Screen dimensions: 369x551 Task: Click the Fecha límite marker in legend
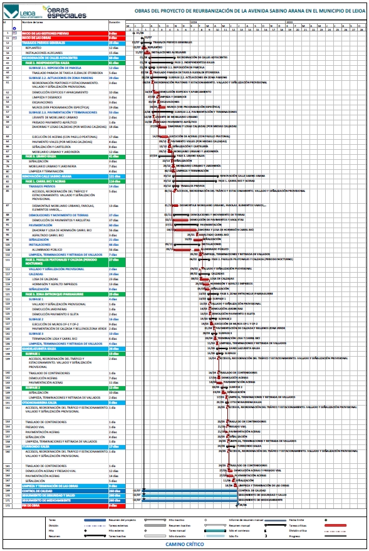(326, 520)
